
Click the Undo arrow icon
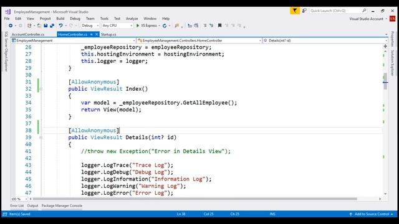coord(60,26)
